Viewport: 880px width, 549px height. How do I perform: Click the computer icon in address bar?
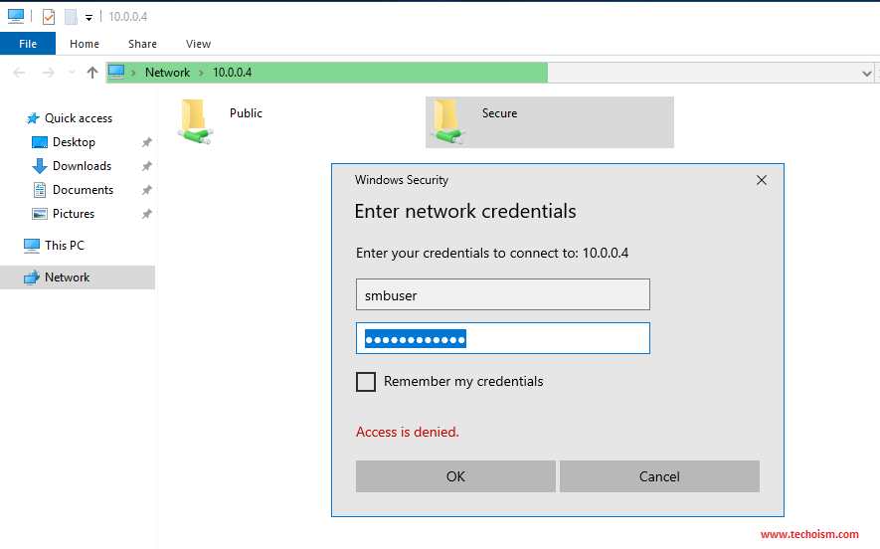tap(116, 72)
